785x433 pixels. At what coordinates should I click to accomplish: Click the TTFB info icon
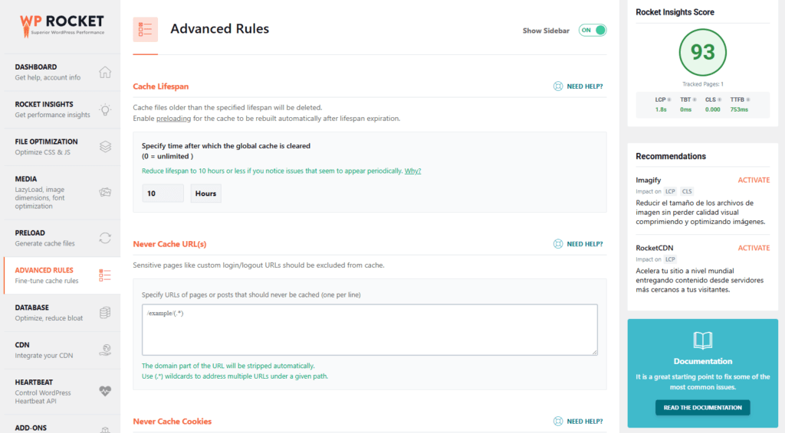click(748, 100)
